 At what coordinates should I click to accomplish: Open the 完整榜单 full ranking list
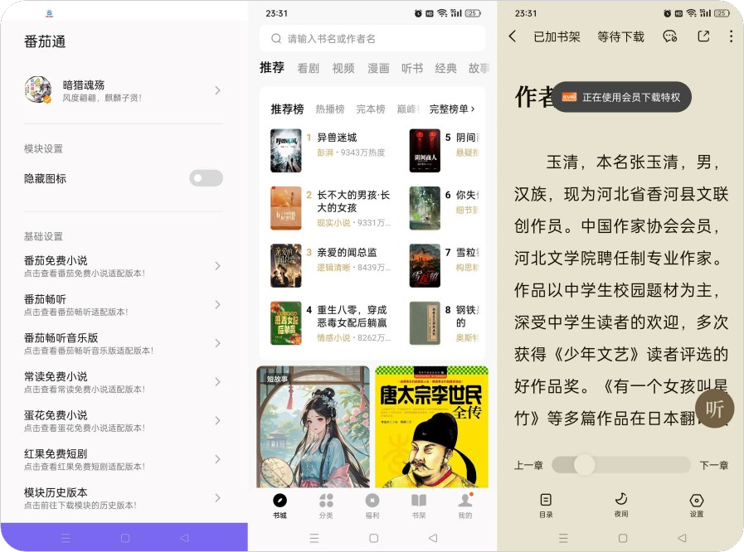pyautogui.click(x=452, y=109)
